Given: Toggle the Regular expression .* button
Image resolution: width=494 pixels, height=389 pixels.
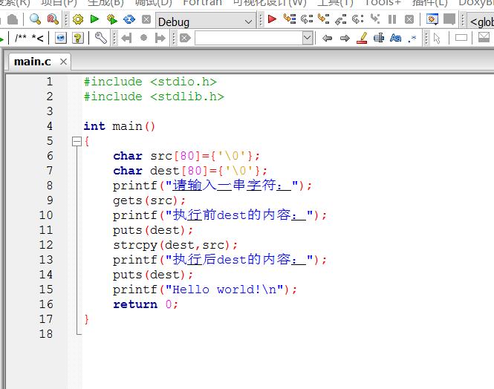Looking at the screenshot, I should 412,39.
